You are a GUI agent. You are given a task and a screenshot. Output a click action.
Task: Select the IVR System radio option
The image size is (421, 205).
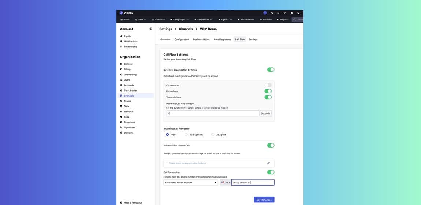186,135
